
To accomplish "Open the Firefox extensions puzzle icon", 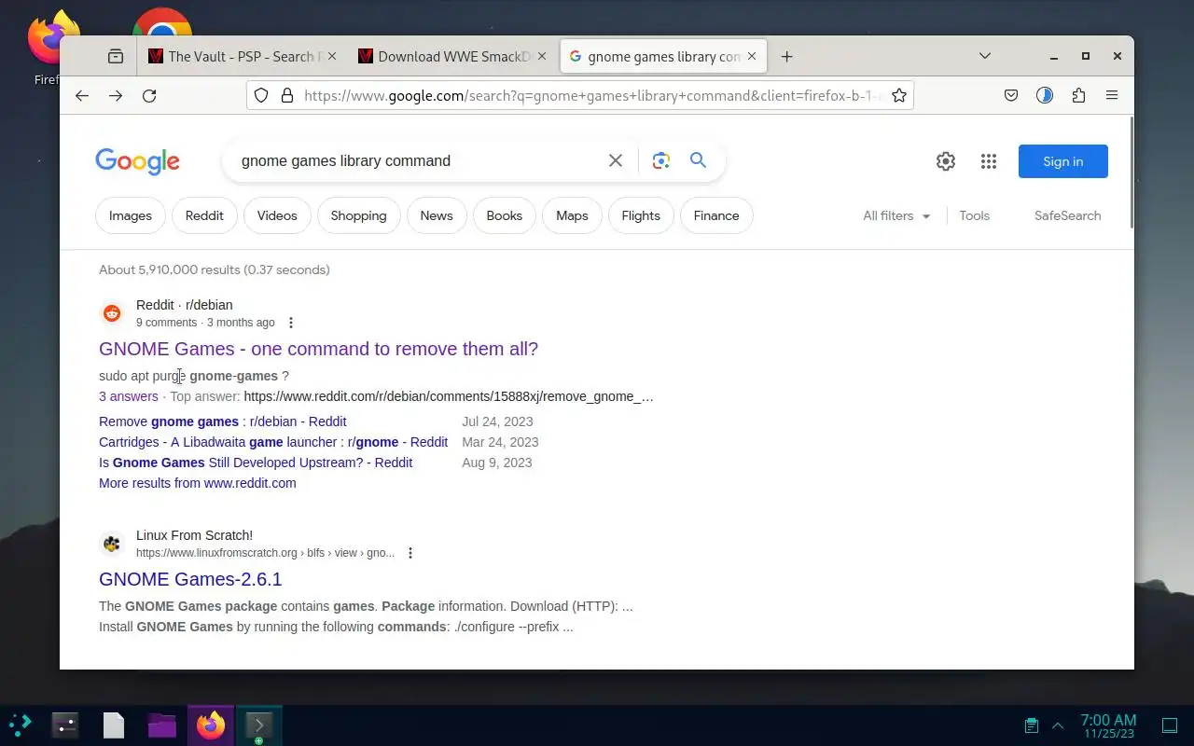I will pyautogui.click(x=1078, y=95).
